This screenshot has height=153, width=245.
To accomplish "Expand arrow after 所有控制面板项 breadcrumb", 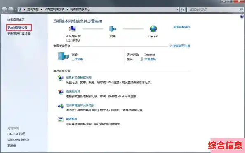I will pyautogui.click(x=67, y=9).
